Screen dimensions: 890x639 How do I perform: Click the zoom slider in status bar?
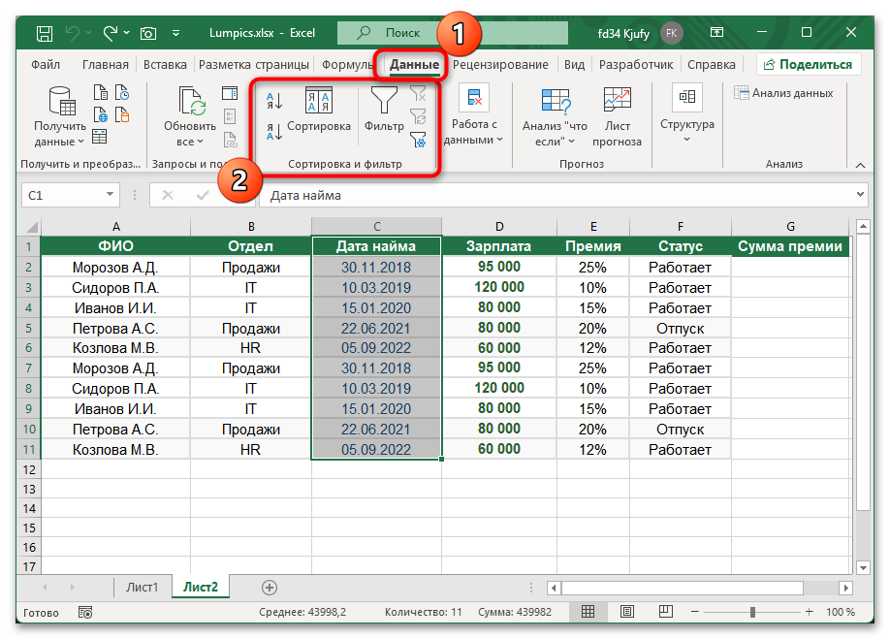752,613
